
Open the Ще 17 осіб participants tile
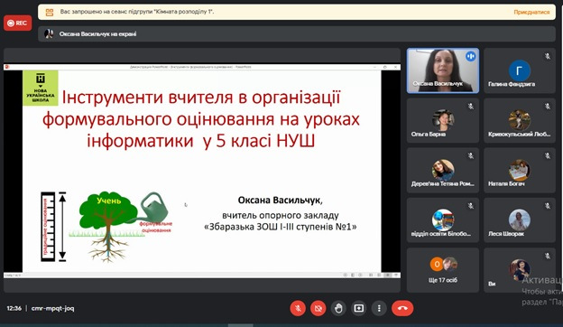tap(443, 270)
